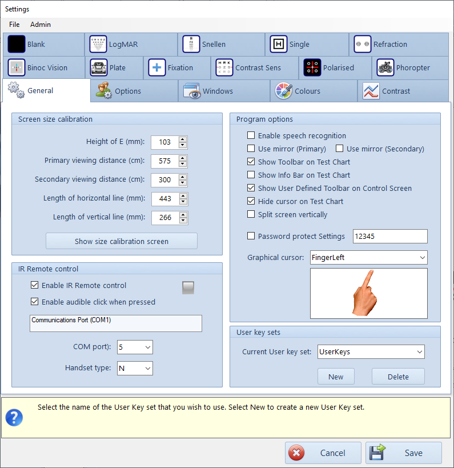Increase the Height of E value
454x468 pixels.
(183, 139)
